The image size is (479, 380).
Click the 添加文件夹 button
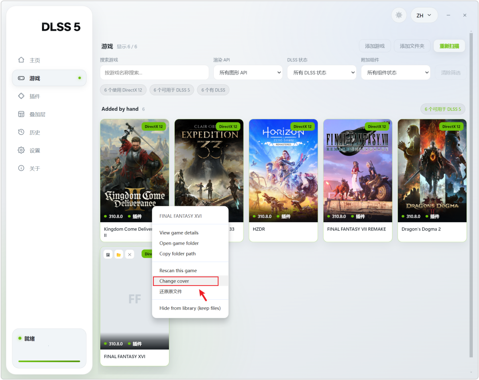412,46
